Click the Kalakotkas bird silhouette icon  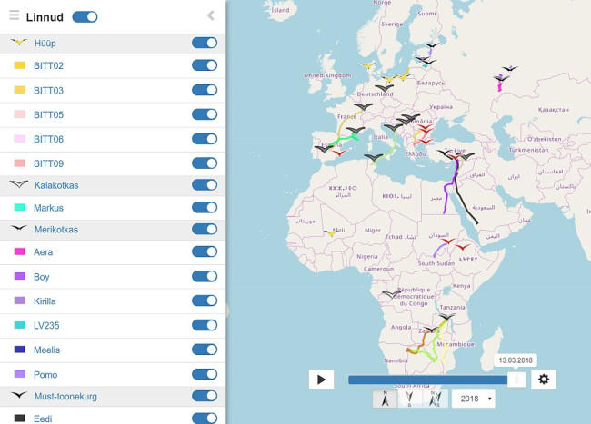(x=19, y=184)
